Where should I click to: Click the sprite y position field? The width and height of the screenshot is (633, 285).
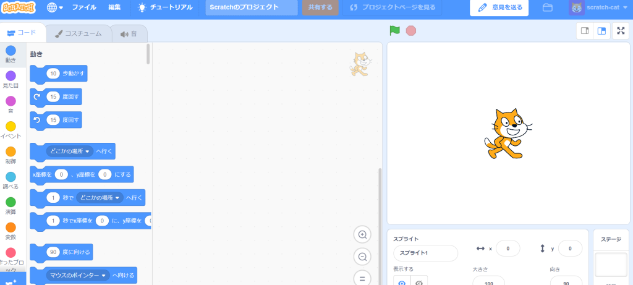click(x=570, y=249)
